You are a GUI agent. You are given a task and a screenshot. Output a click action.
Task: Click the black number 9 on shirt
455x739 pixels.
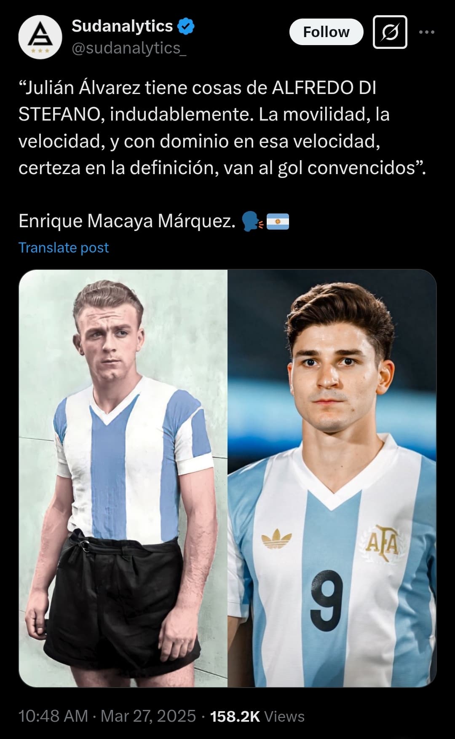327,601
